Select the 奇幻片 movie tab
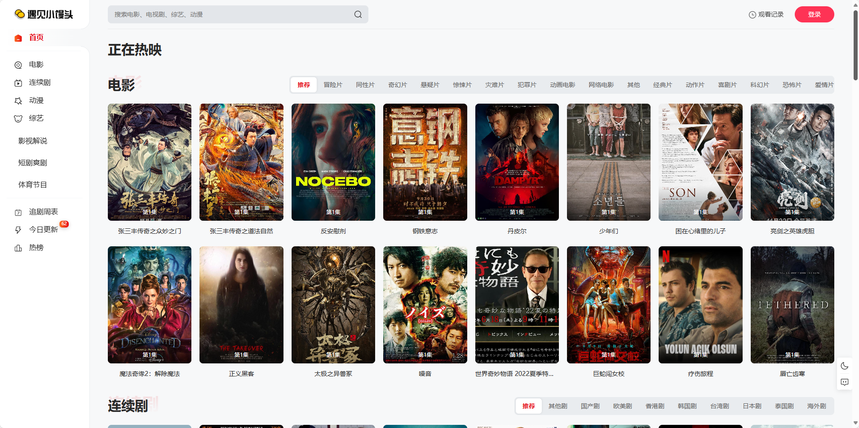The height and width of the screenshot is (428, 859). pyautogui.click(x=398, y=85)
